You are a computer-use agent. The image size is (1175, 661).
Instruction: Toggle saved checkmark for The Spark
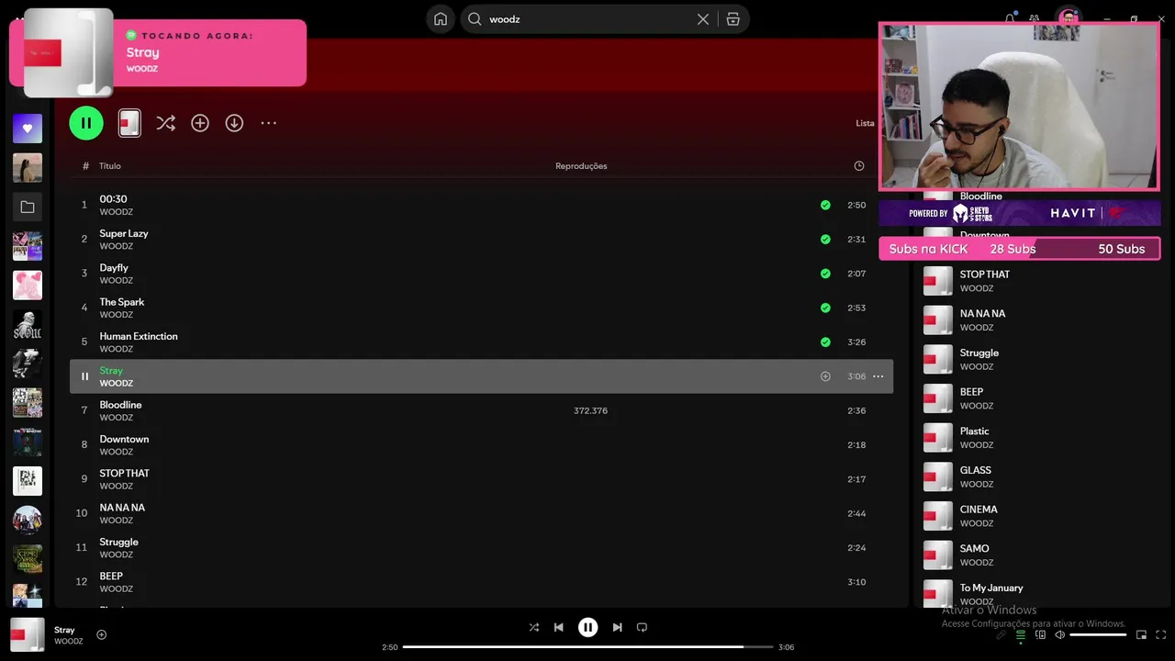click(x=825, y=308)
